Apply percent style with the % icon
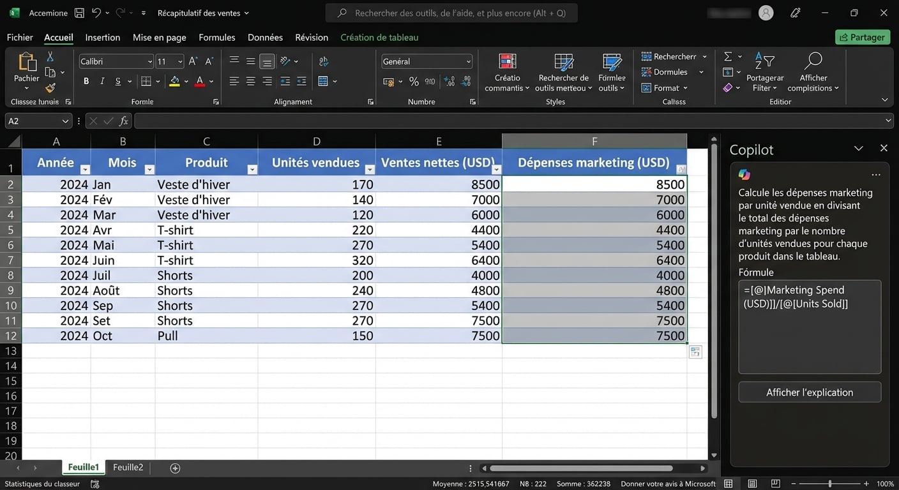 pos(414,81)
